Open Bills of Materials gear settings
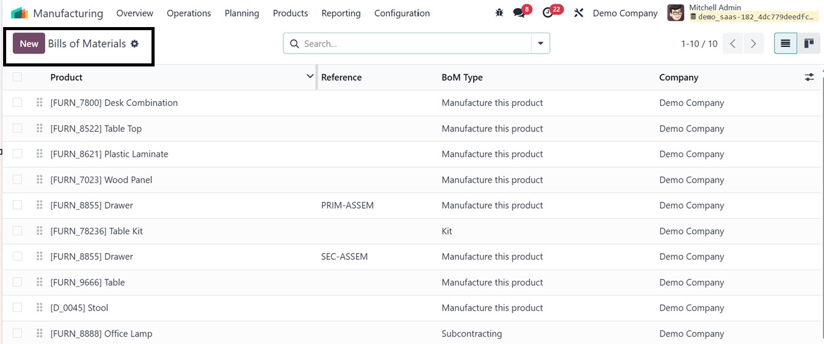Image resolution: width=824 pixels, height=344 pixels. click(135, 44)
